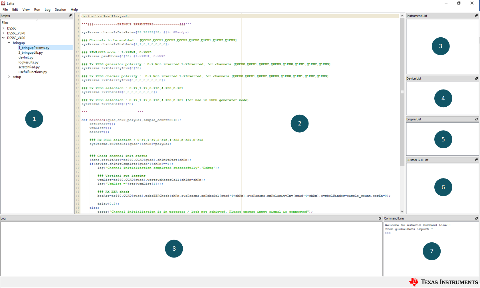Click inside the command line prompt
Viewport: 480px width, 288px height.
click(414, 233)
